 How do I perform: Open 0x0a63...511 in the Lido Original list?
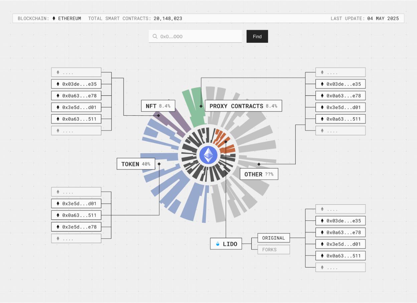click(340, 256)
